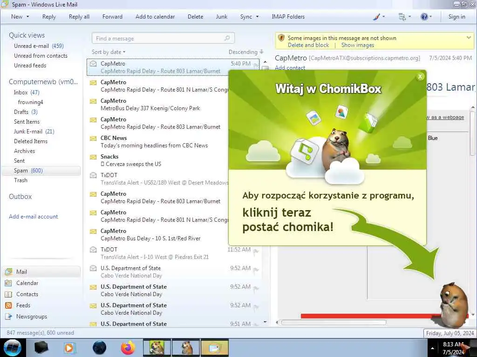This screenshot has height=357, width=477.
Task: Select Unread feeds quick view
Action: pyautogui.click(x=30, y=65)
